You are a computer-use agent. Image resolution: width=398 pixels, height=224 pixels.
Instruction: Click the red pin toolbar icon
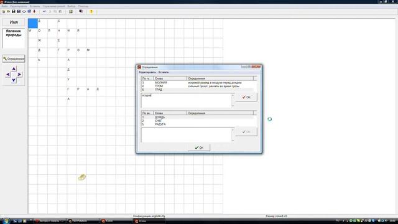(x=34, y=12)
